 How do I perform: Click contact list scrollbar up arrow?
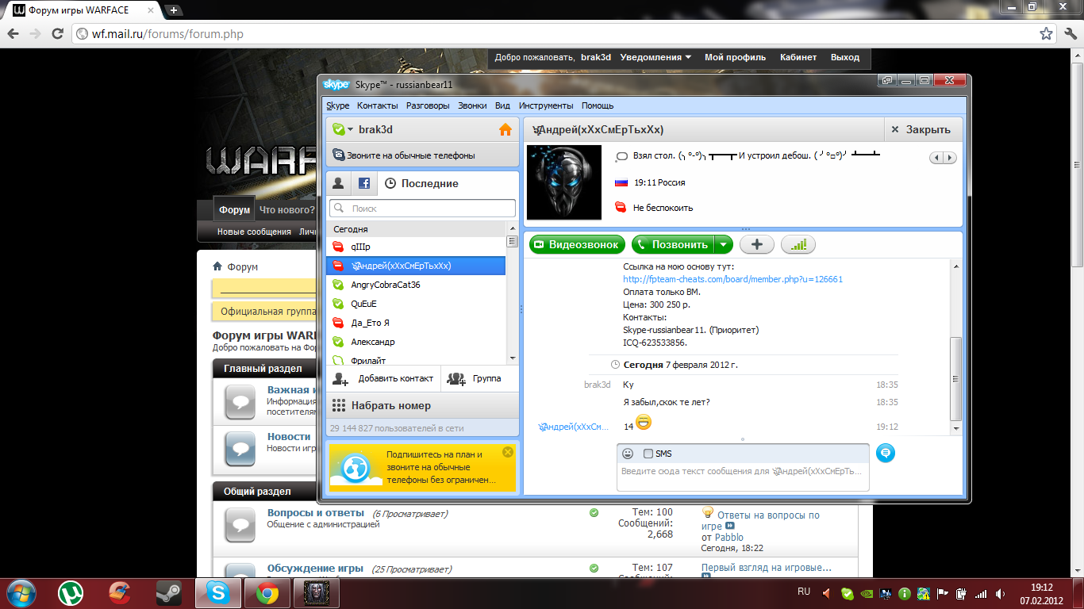point(512,228)
